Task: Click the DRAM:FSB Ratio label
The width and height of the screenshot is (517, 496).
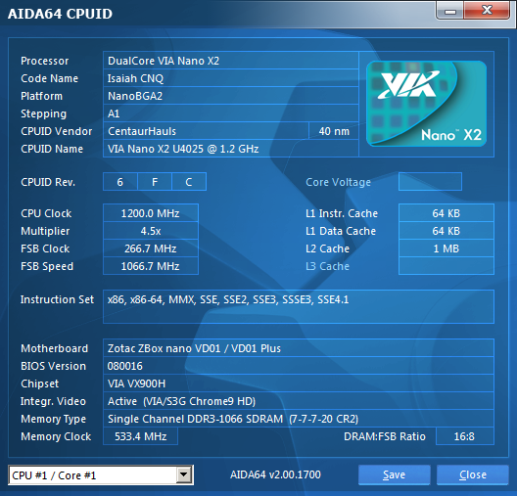Action: click(x=385, y=436)
